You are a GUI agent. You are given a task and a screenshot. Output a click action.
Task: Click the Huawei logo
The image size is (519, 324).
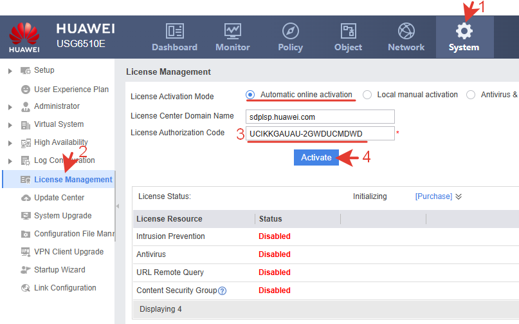(x=24, y=37)
